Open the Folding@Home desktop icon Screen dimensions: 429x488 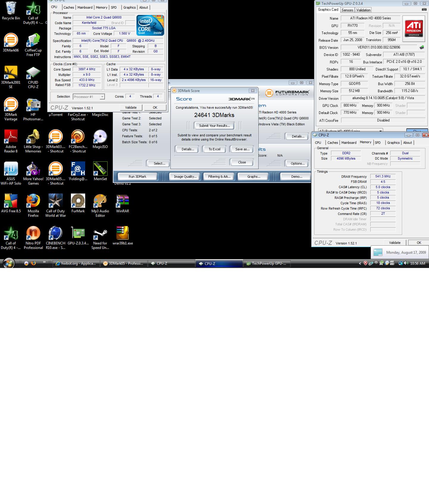(78, 171)
